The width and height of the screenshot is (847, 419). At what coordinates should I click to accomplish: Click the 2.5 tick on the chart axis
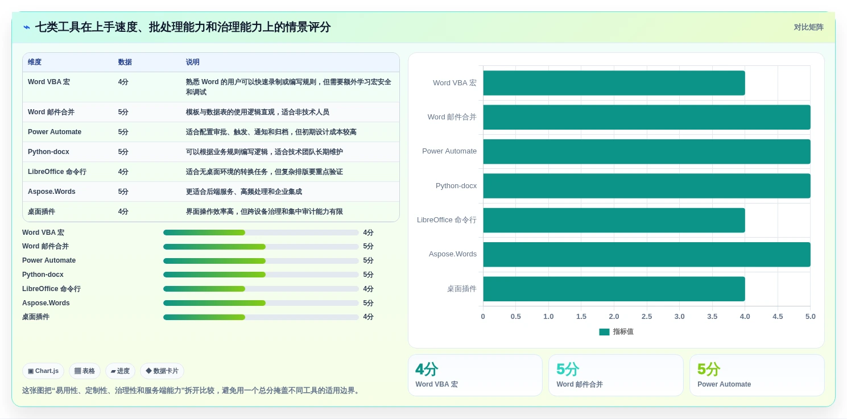click(x=647, y=317)
